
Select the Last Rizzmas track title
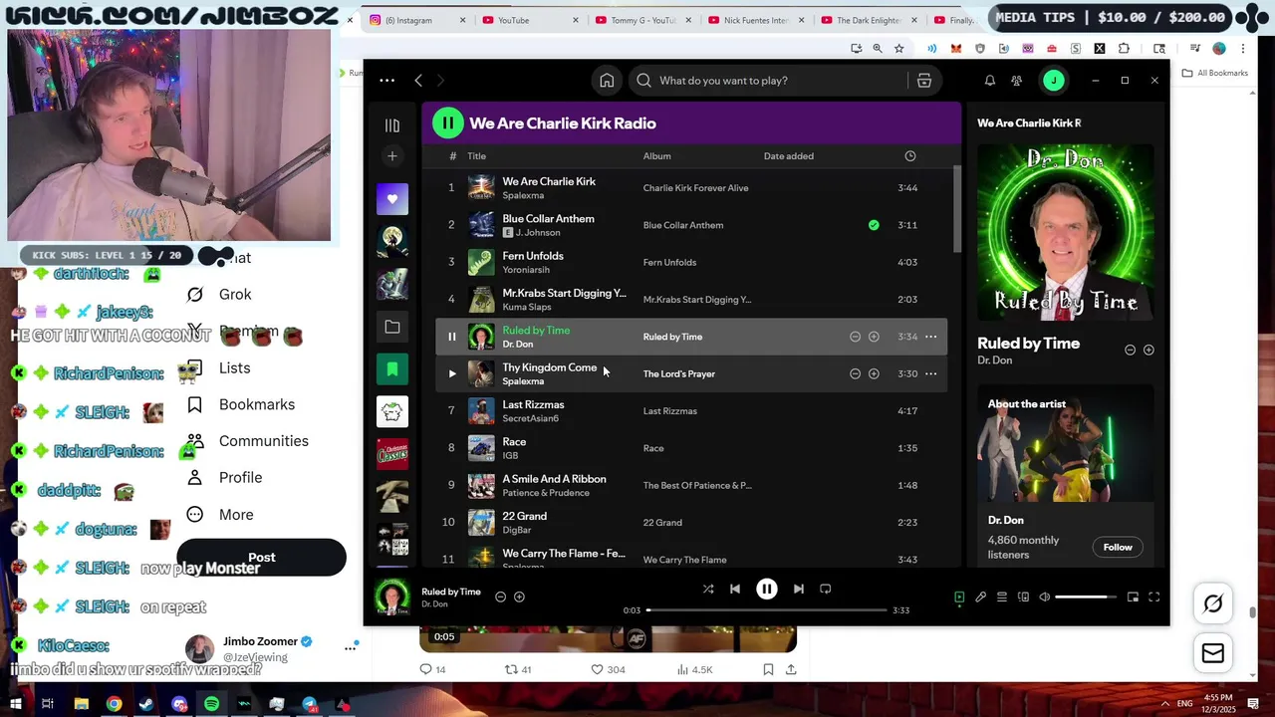533,404
